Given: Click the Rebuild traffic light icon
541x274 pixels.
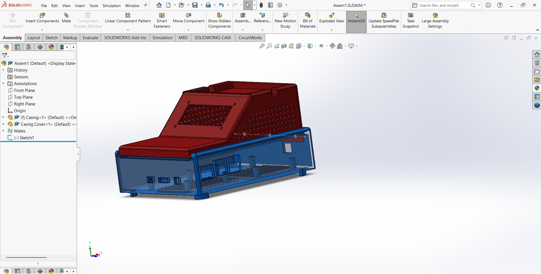Looking at the screenshot, I should (261, 5).
